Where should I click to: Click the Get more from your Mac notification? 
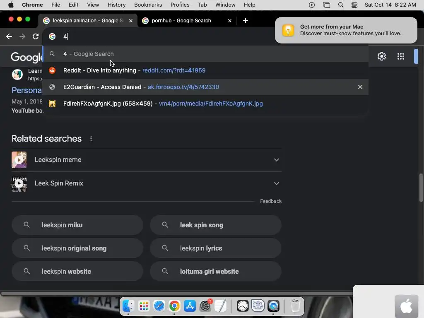(x=346, y=30)
